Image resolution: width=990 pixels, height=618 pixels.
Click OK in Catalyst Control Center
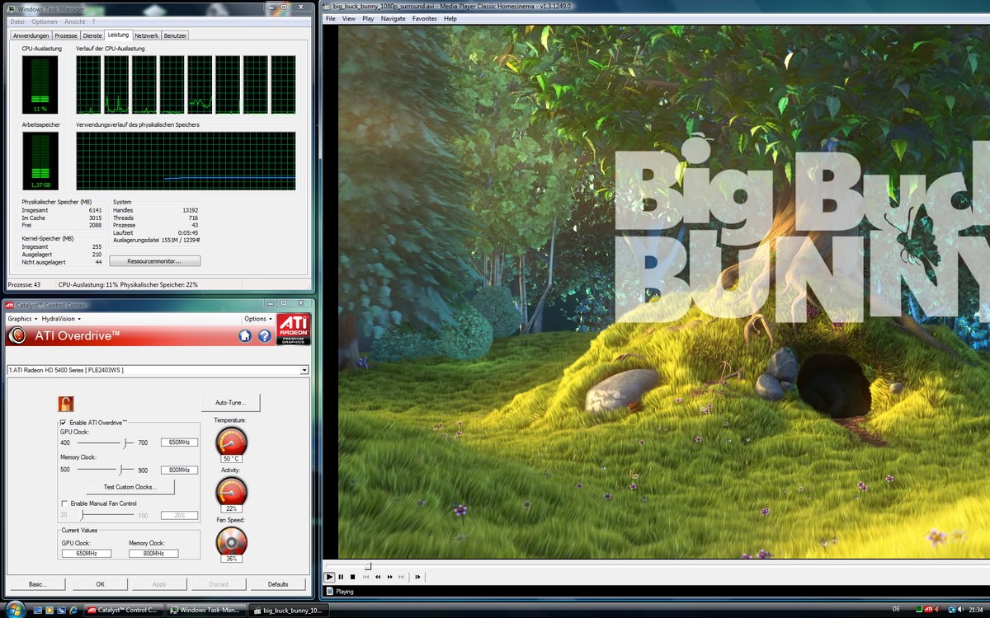[100, 584]
